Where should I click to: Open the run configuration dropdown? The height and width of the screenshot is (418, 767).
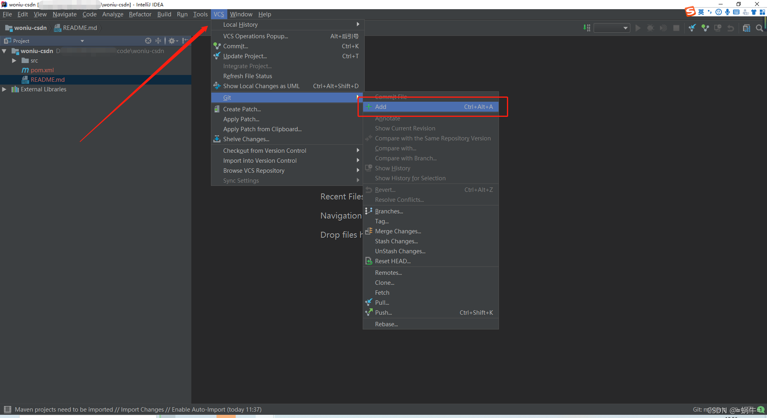tap(612, 28)
